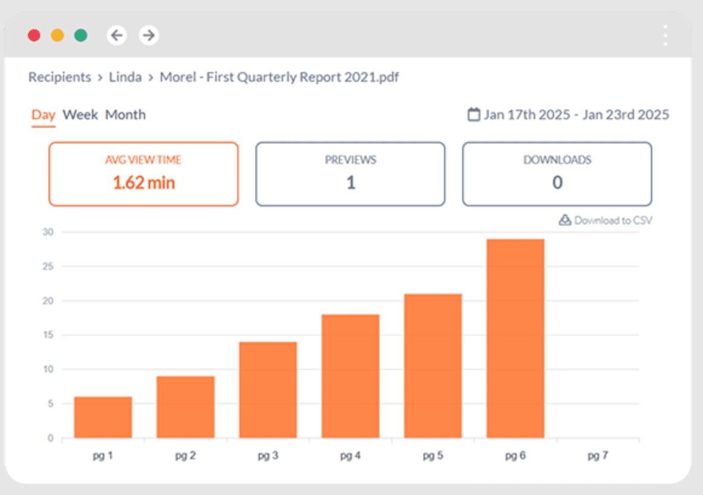Switch to the Month view tab
The width and height of the screenshot is (703, 495).
click(x=125, y=114)
